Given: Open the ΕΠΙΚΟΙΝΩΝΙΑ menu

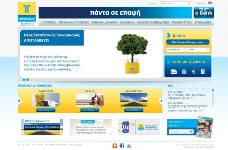Looking at the screenshot, I should point(203,22).
